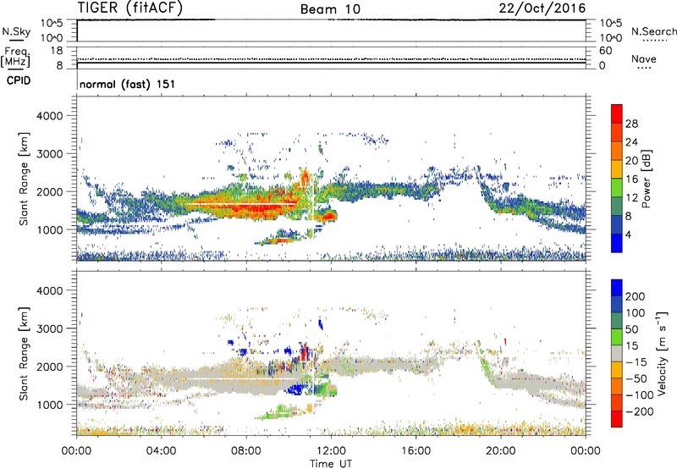Screen dimensions: 677x469
Task: Click the "16" power color bar label
Action: (x=631, y=179)
